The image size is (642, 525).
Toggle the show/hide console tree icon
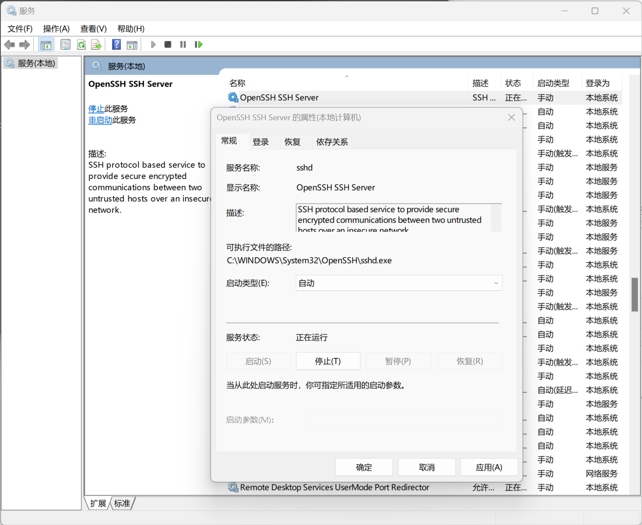click(x=45, y=45)
